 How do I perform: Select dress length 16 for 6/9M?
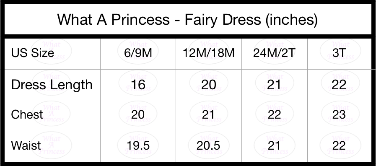click(x=138, y=85)
